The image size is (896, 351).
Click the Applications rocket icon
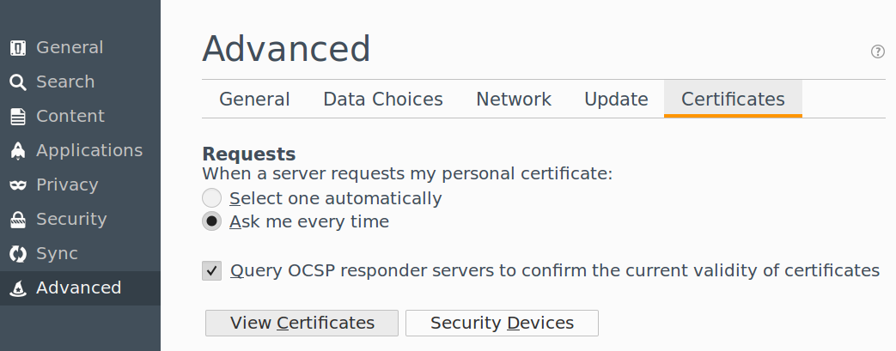(x=17, y=151)
